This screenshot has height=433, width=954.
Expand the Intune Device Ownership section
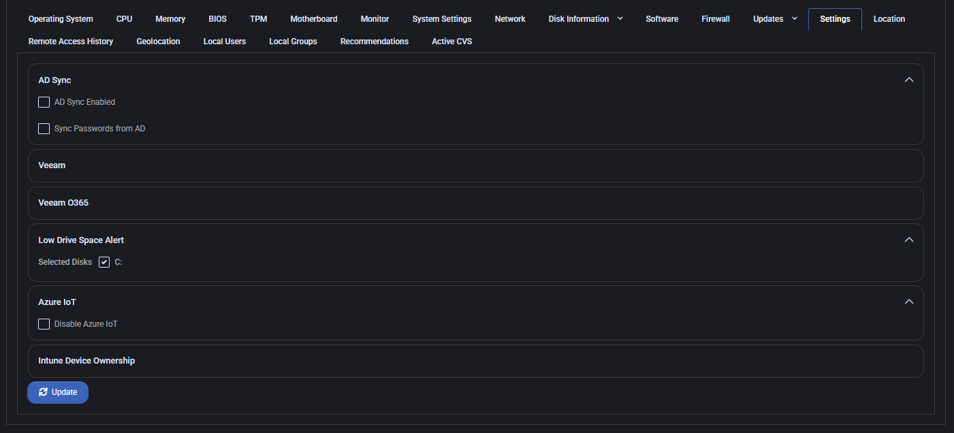(475, 361)
